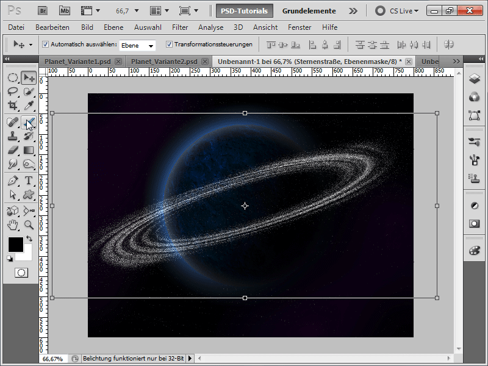The width and height of the screenshot is (488, 366).
Task: Select the PSD-Tutorials workspace
Action: (x=245, y=11)
